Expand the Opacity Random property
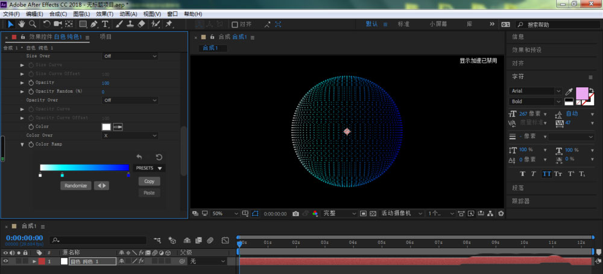Image resolution: width=603 pixels, height=274 pixels. (x=23, y=92)
